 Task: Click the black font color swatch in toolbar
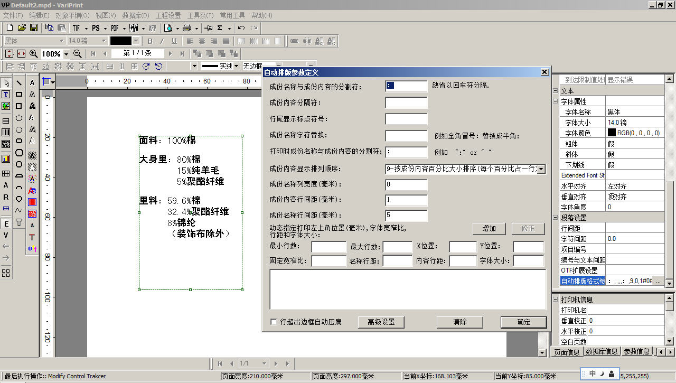click(121, 41)
